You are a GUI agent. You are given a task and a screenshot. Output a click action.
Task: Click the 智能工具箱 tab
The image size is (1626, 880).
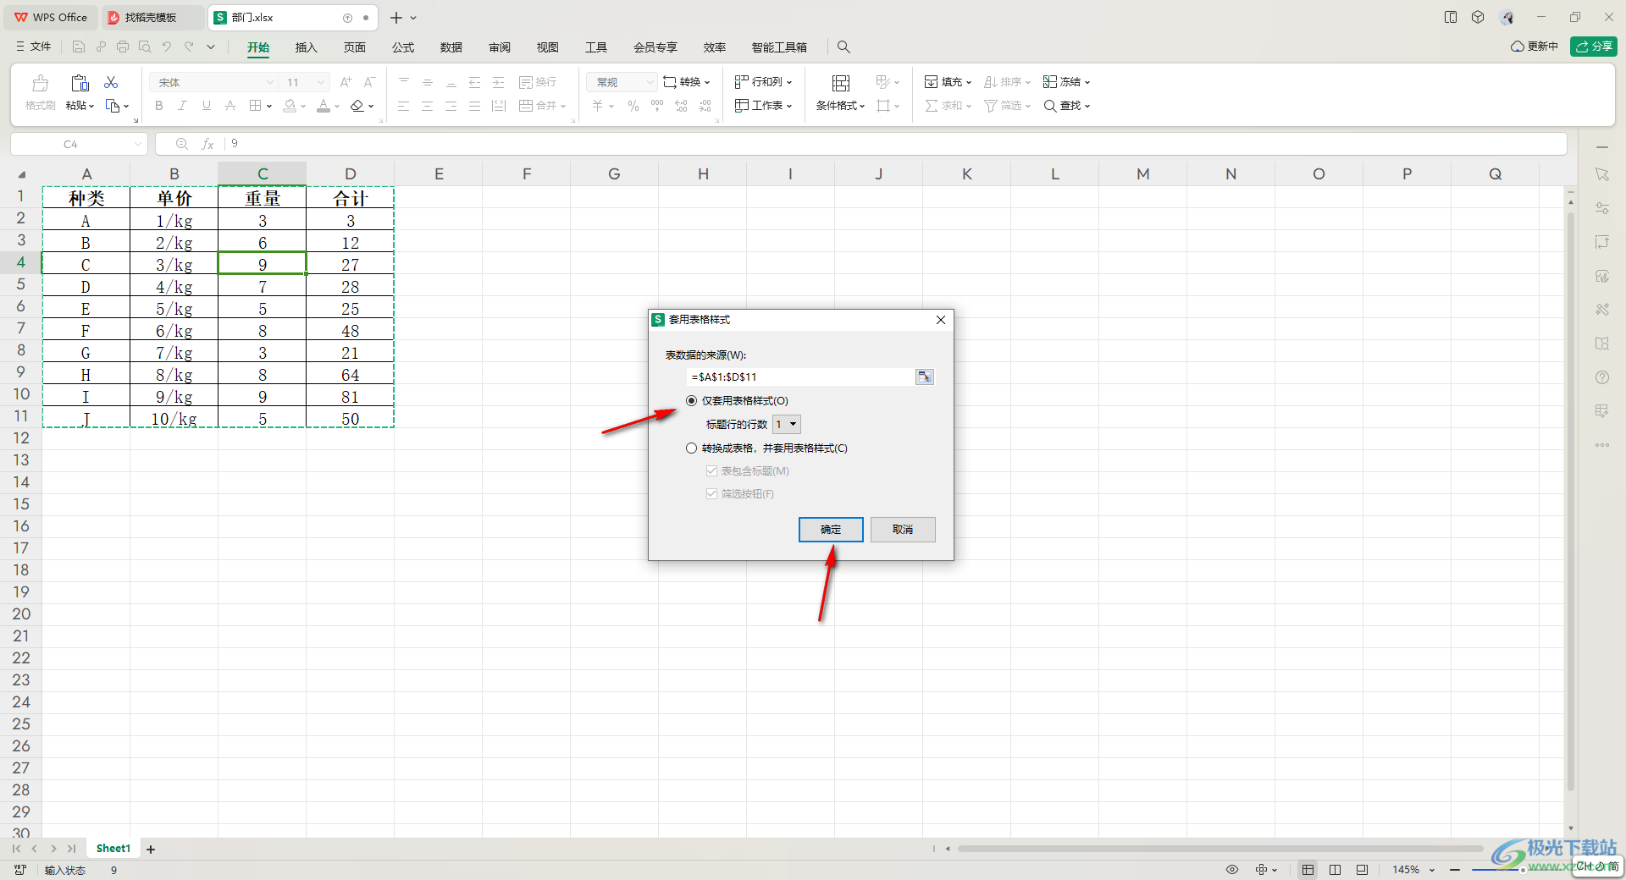pyautogui.click(x=779, y=47)
